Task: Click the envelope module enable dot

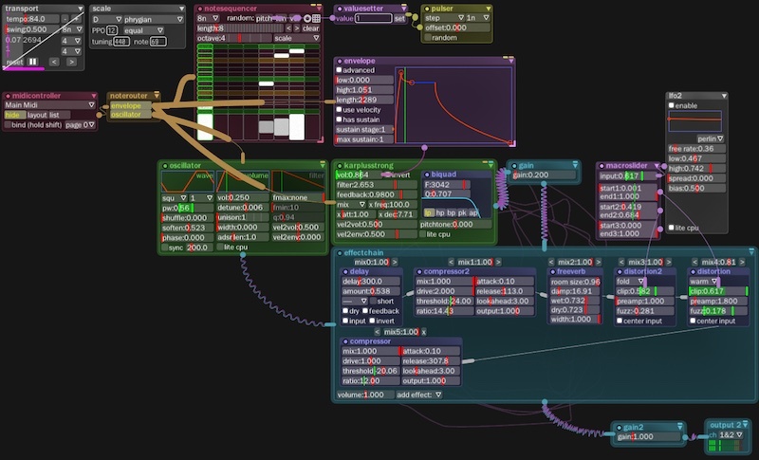Action: [340, 60]
